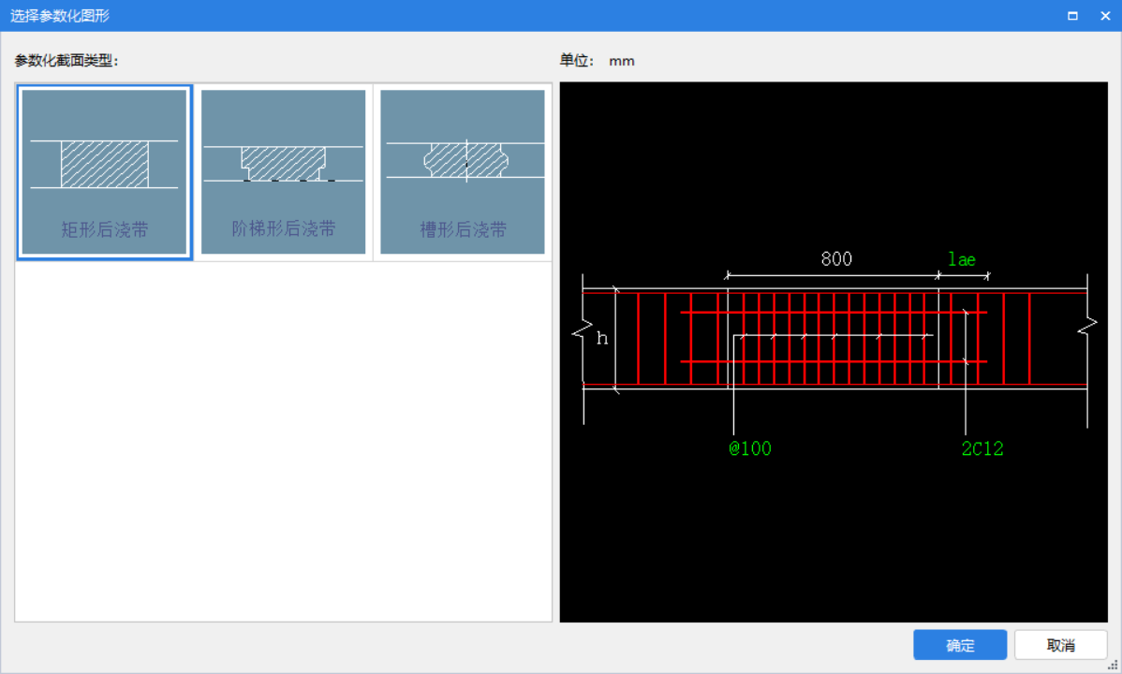Image resolution: width=1122 pixels, height=674 pixels.
Task: Edit the @100 spacing parameter
Action: (750, 448)
